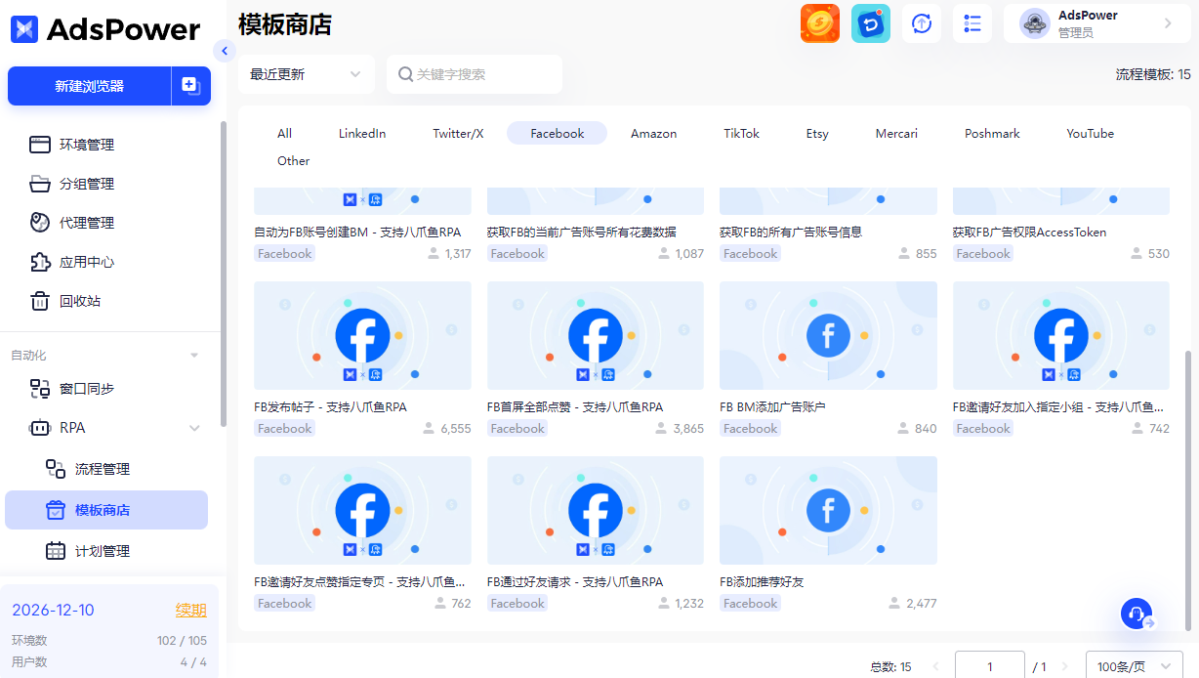1199x678 pixels.
Task: Click the 续期 renewal link
Action: point(191,610)
